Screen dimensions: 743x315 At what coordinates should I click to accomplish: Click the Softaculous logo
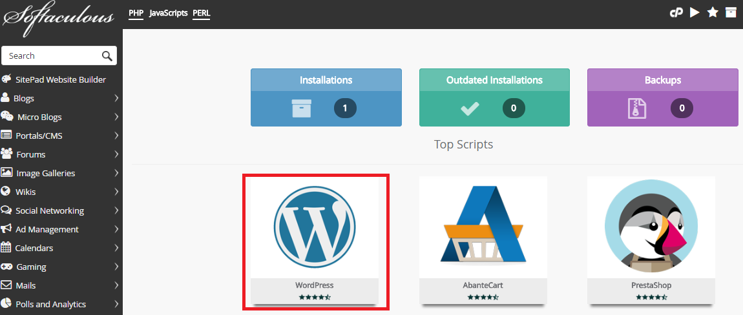[59, 19]
